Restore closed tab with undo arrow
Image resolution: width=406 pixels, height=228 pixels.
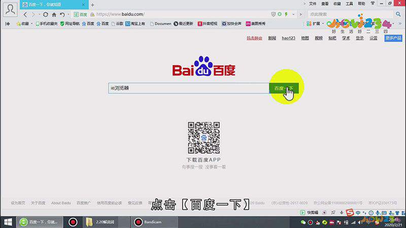click(62, 15)
